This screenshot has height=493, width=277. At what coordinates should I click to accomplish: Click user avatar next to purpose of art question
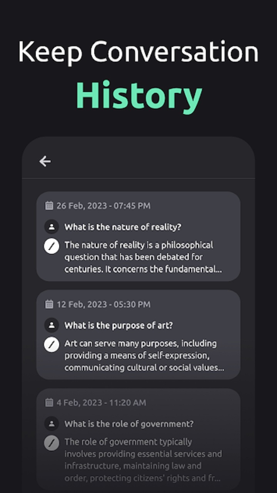click(52, 325)
